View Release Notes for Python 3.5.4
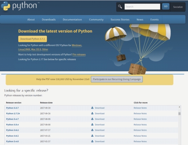Screen dimensions: 188x145 pos(140,124)
